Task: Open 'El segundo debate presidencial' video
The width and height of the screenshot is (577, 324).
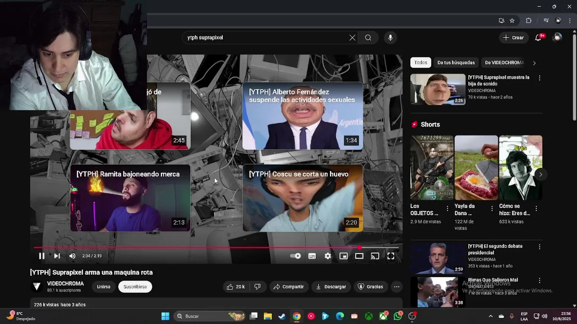Action: pos(495,249)
